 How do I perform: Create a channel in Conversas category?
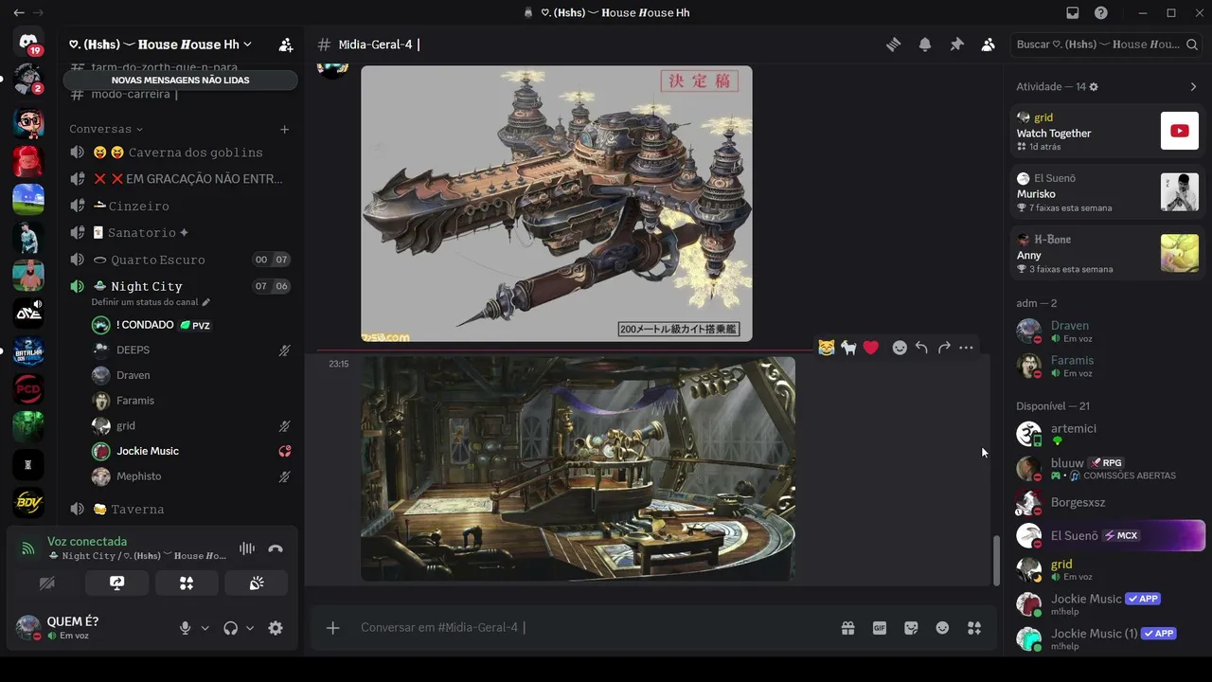[285, 129]
